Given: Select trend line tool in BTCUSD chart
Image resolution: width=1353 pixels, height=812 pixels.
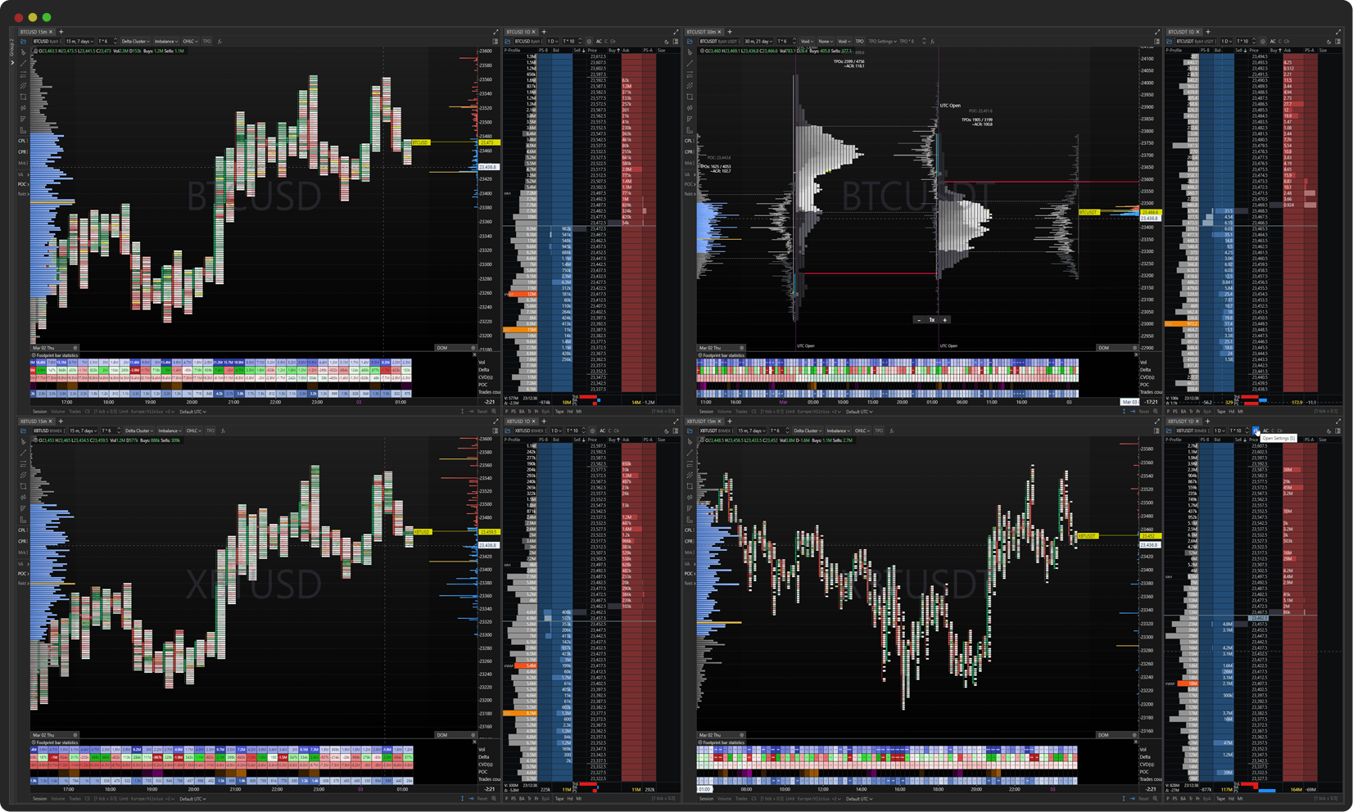Looking at the screenshot, I should pos(23,63).
